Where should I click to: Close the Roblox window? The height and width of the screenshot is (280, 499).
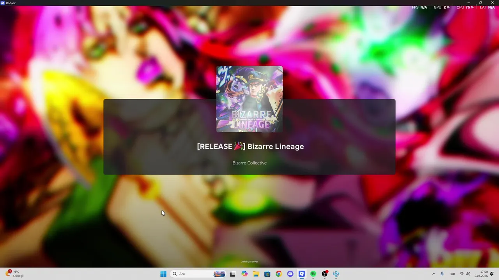pyautogui.click(x=492, y=3)
